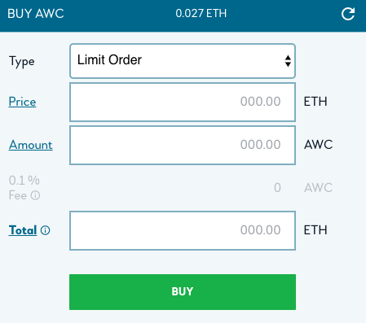
Task: Show the info icon beside Total
Action: [46, 230]
